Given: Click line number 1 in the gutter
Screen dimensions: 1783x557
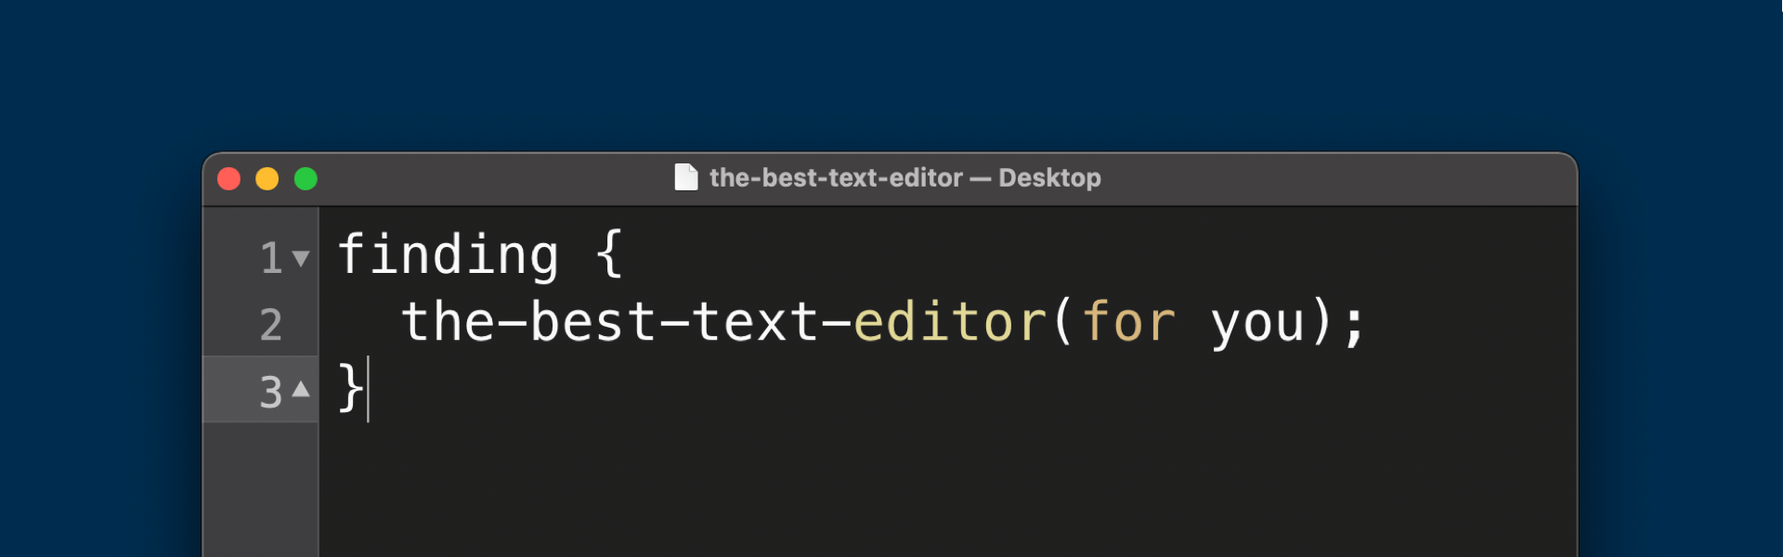Looking at the screenshot, I should point(270,257).
